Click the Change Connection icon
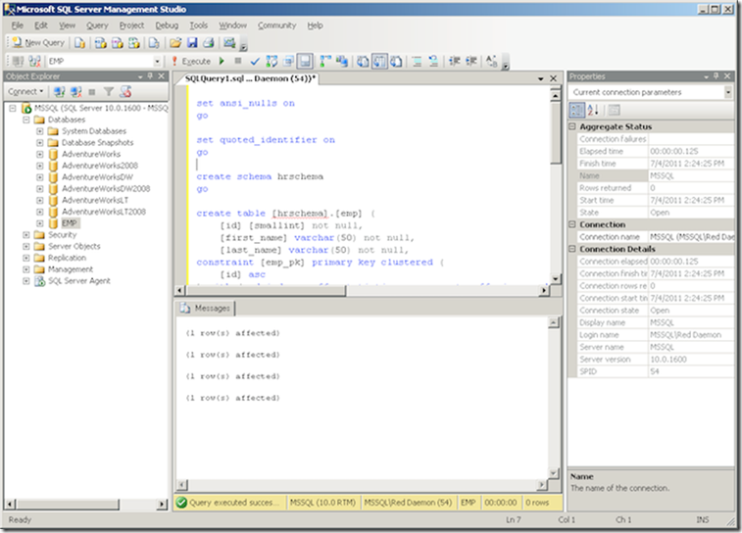742x533 pixels. click(x=34, y=61)
